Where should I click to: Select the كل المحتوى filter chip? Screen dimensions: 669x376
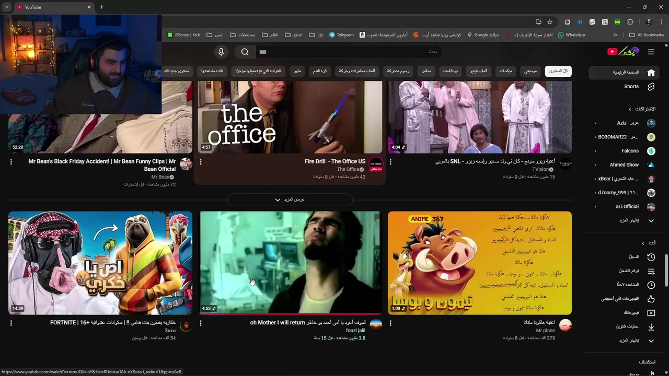point(558,71)
